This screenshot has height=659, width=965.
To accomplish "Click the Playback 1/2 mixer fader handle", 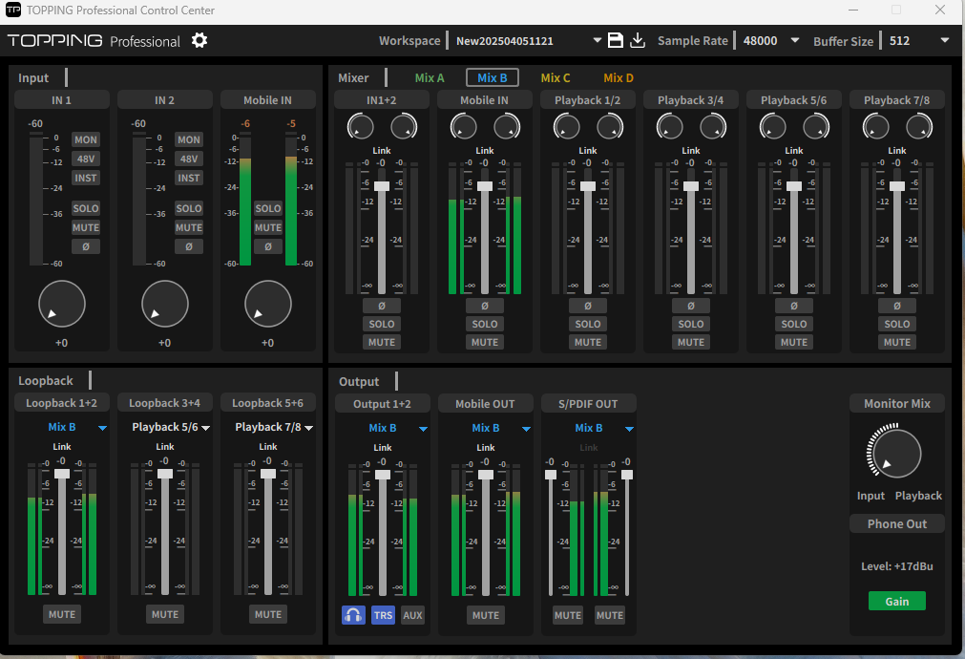I will tap(588, 186).
